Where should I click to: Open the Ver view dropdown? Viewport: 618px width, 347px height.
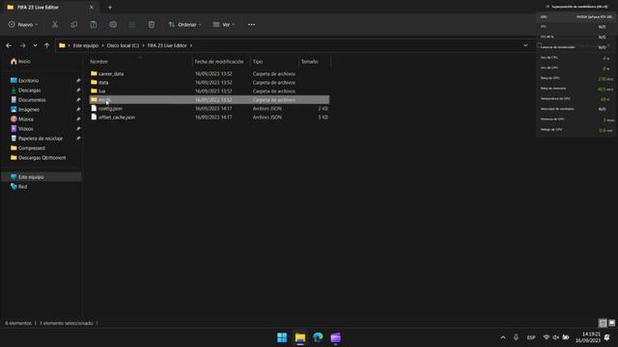[224, 24]
